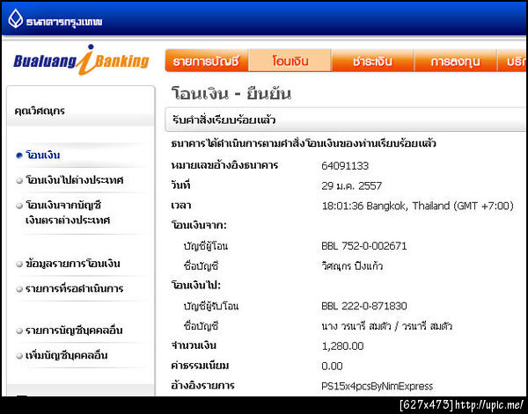Click the page title โอนเงิน - ยืนยัน
This screenshot has width=528, height=414.
pyautogui.click(x=231, y=93)
